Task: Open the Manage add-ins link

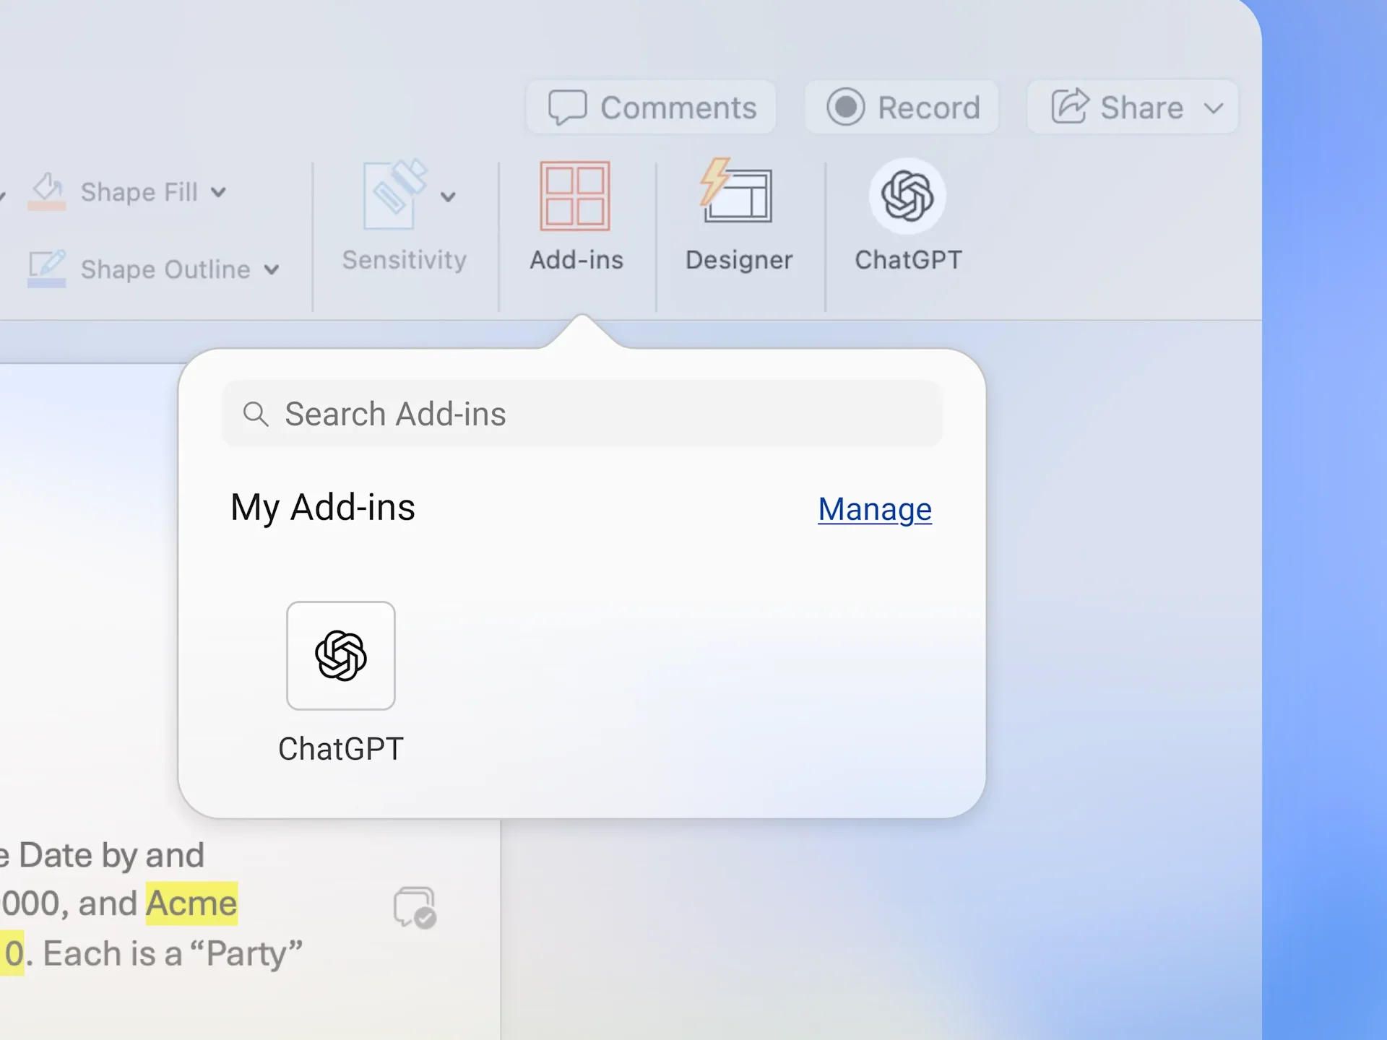Action: [875, 509]
